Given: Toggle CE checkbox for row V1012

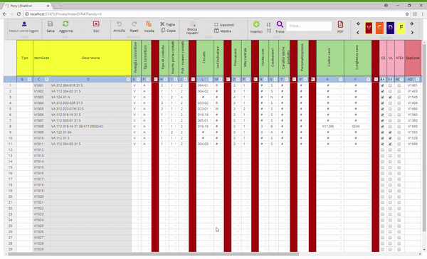Looking at the screenshot, I should point(383,150).
